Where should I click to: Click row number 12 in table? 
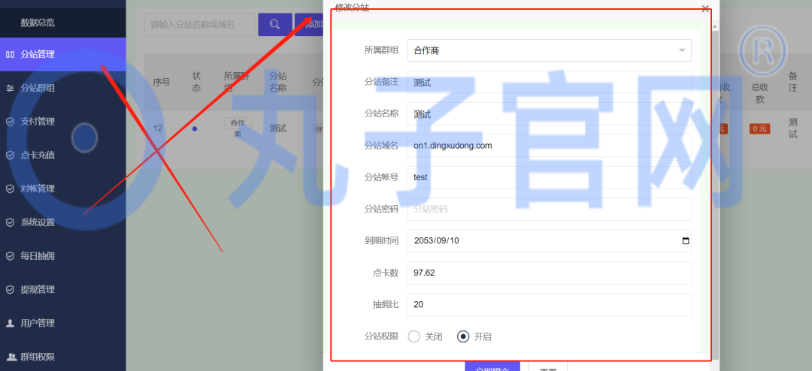158,128
